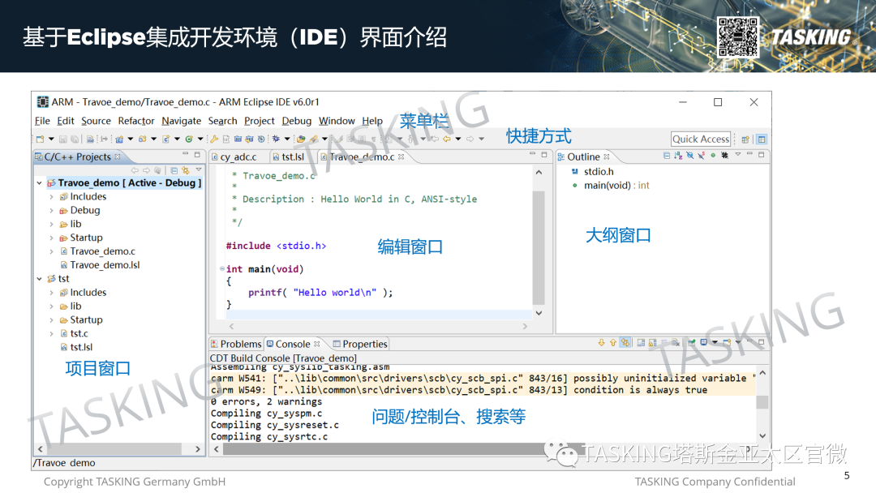Open the Debug icon dropdown arrow
The height and width of the screenshot is (493, 876).
tap(287, 139)
